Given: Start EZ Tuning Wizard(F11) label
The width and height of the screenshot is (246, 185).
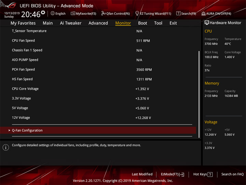Looking at the screenshot, I should tap(155, 13).
